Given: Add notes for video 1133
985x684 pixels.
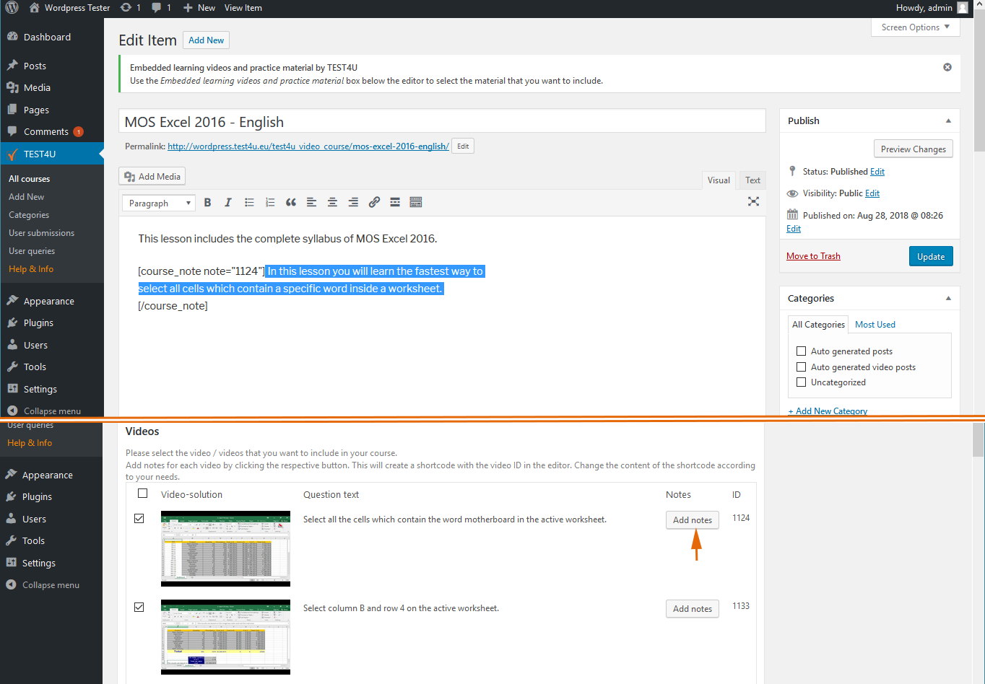Looking at the screenshot, I should coord(693,608).
